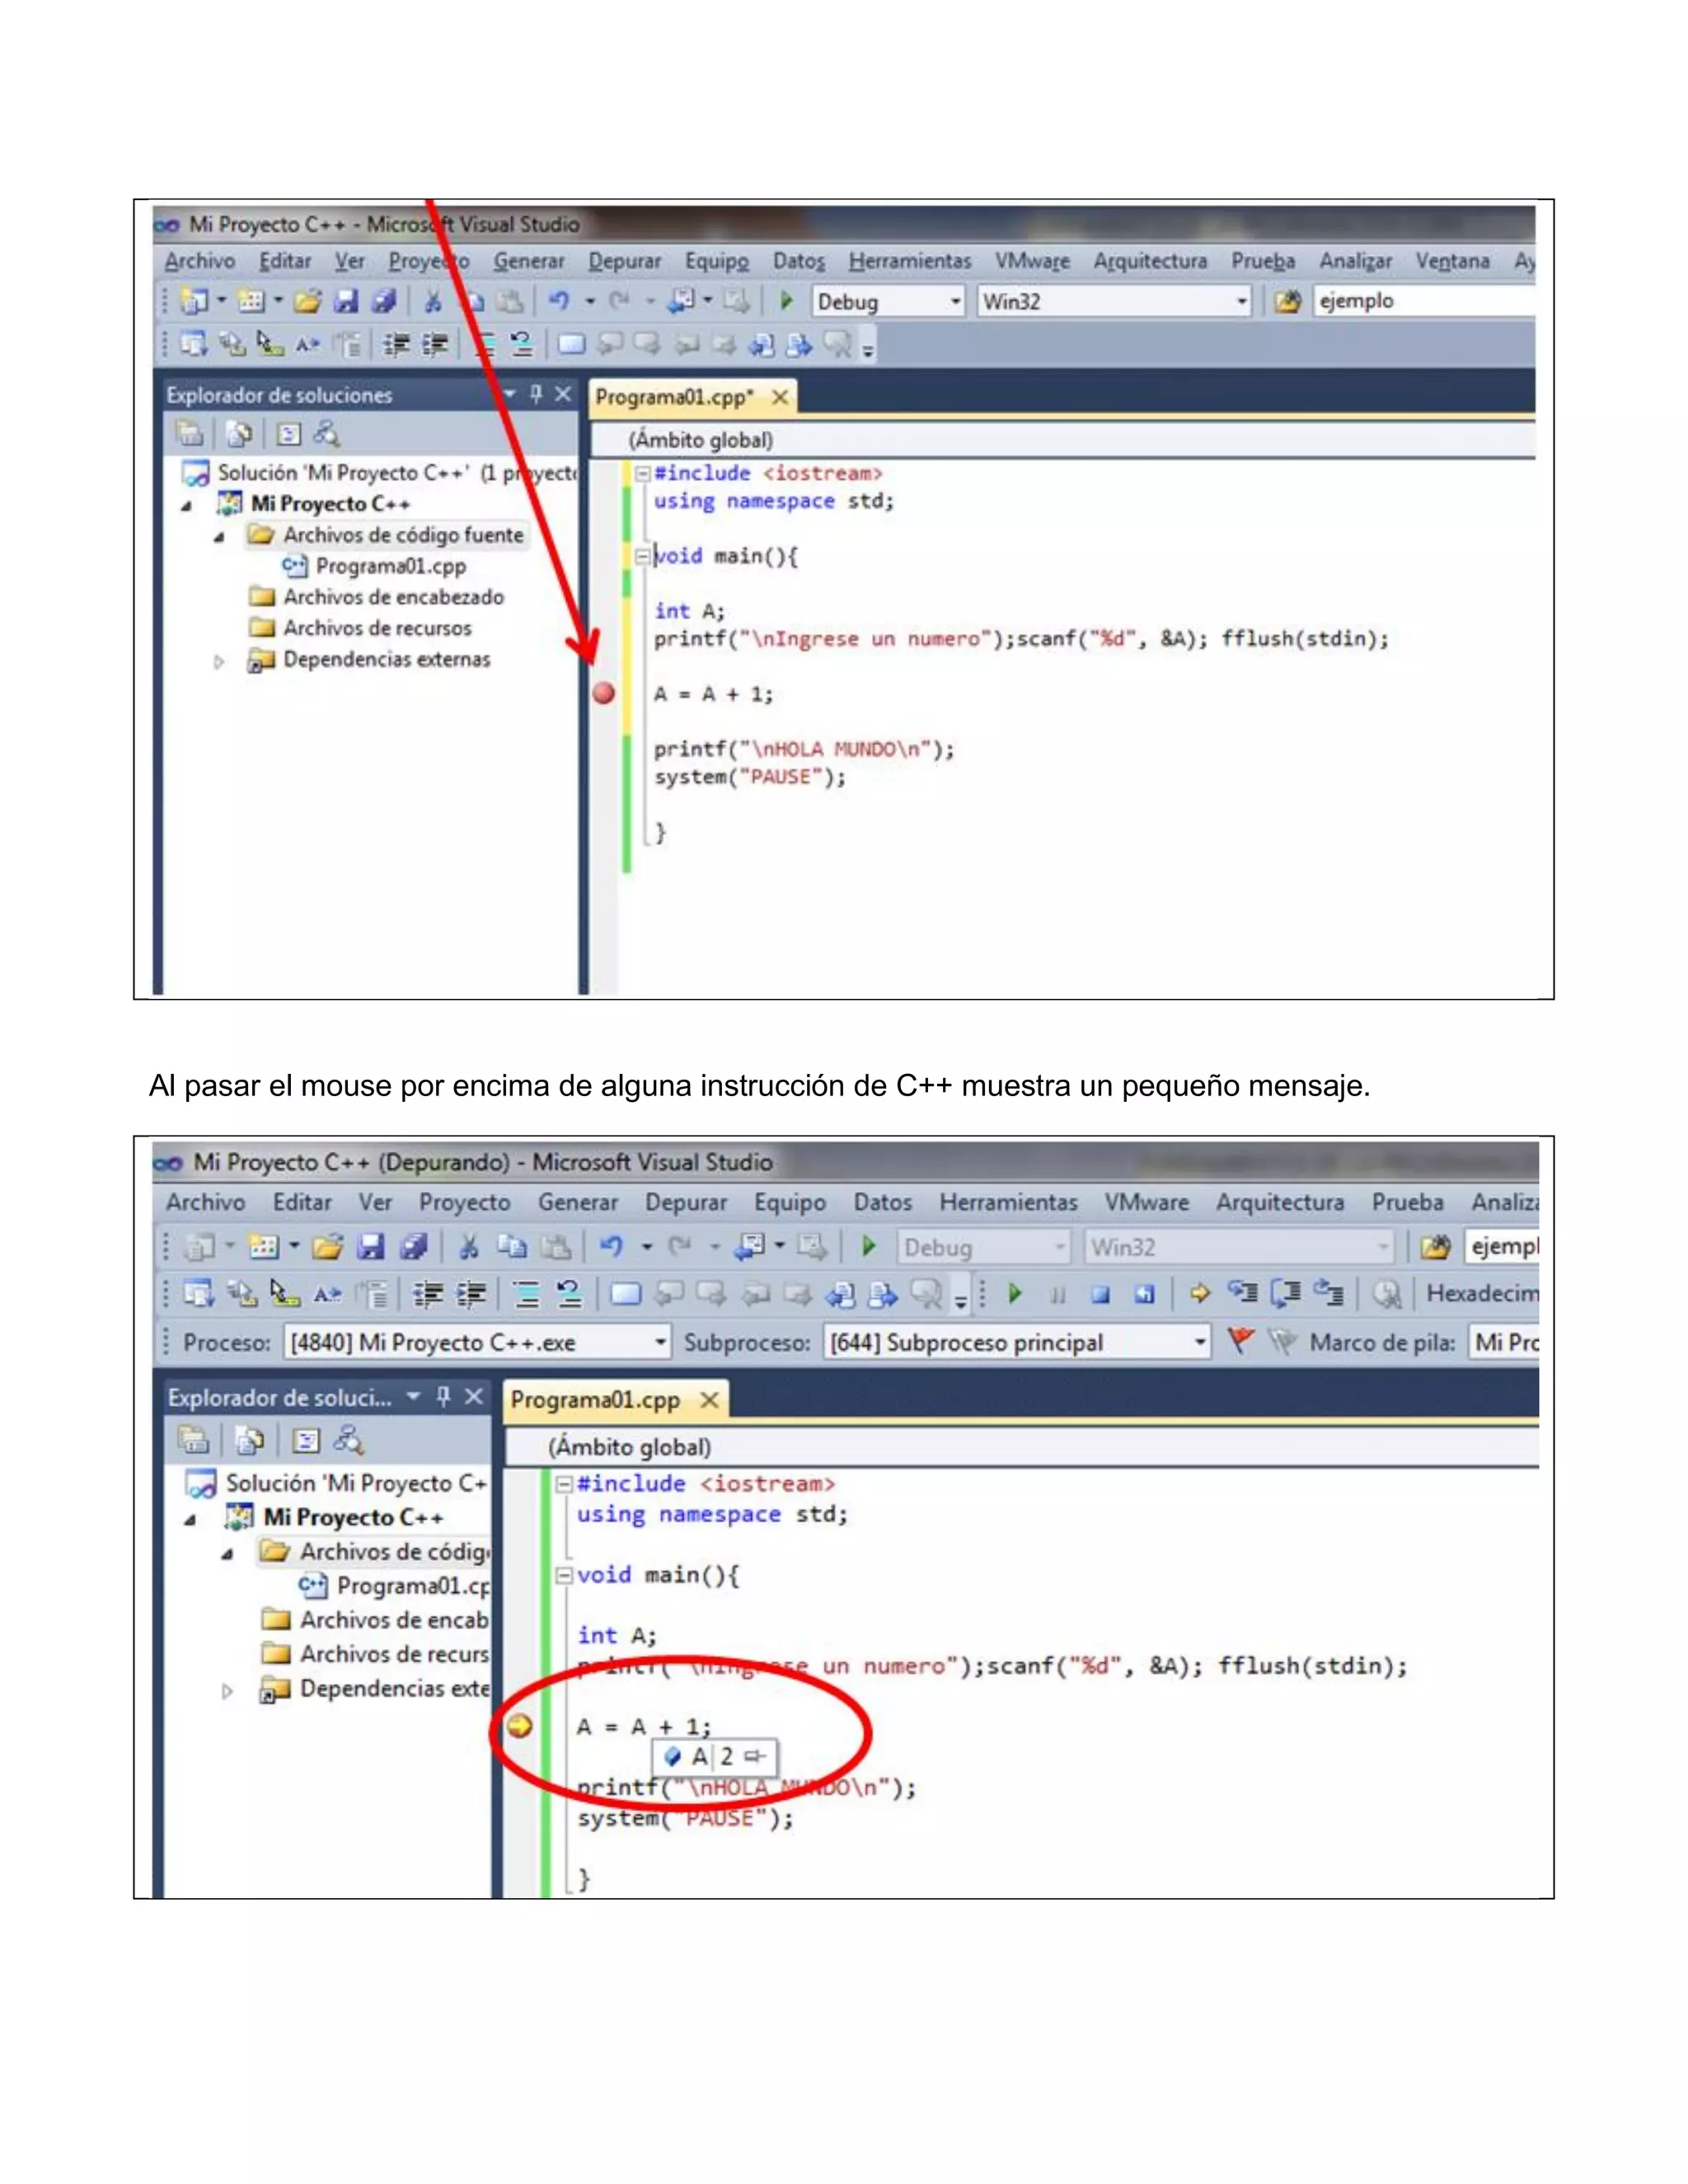This screenshot has height=2184, width=1688.
Task: Open Equipo menu in debugging window
Action: 790,1202
